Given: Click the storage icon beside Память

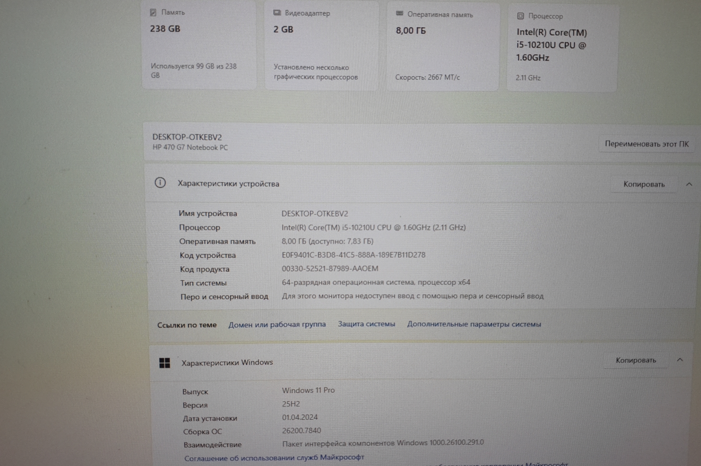Looking at the screenshot, I should click(153, 13).
